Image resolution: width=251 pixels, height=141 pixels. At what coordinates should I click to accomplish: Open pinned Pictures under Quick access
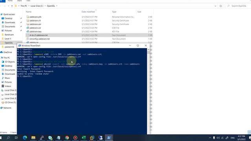8,31
